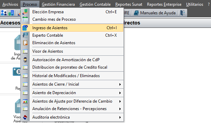Expand the Asiento de Depreciación submenu arrow
Viewport: 211px width, 123px height.
120,93
